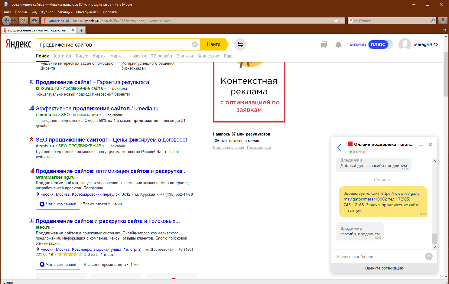449x284 pixels.
Task: Click the iseo.ru result favicon
Action: (31, 221)
